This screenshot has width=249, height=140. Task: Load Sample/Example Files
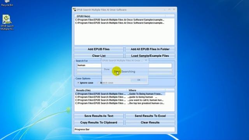click(x=150, y=56)
